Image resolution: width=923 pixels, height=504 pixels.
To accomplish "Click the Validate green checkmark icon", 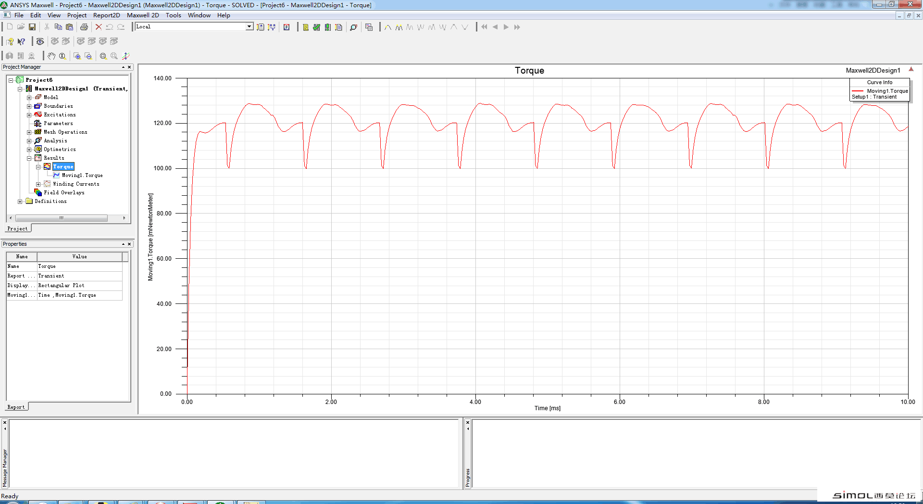I will coord(316,27).
